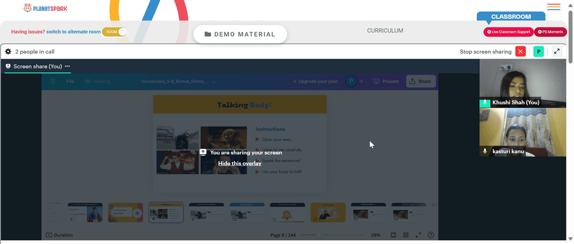Image resolution: width=574 pixels, height=244 pixels.
Task: Open Canva hamburger menu in shared screen
Action: (53, 81)
